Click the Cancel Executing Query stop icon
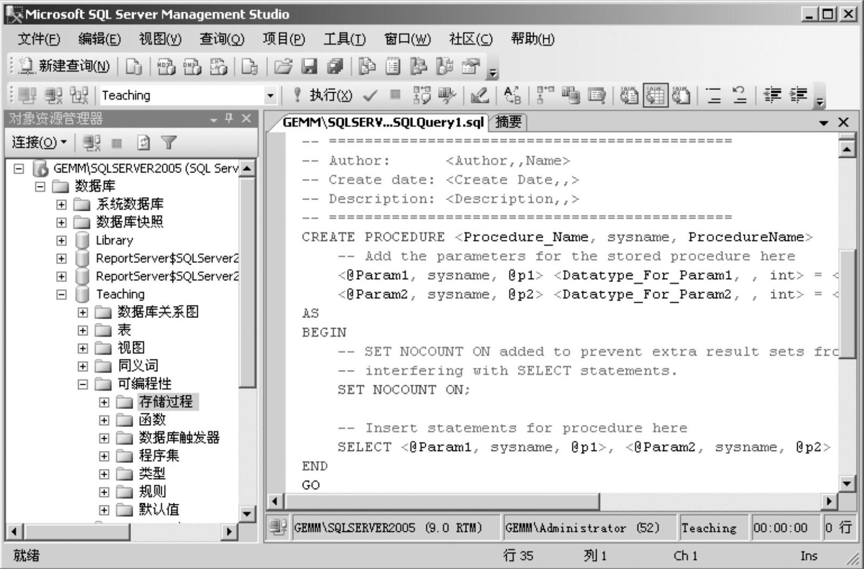 point(396,95)
